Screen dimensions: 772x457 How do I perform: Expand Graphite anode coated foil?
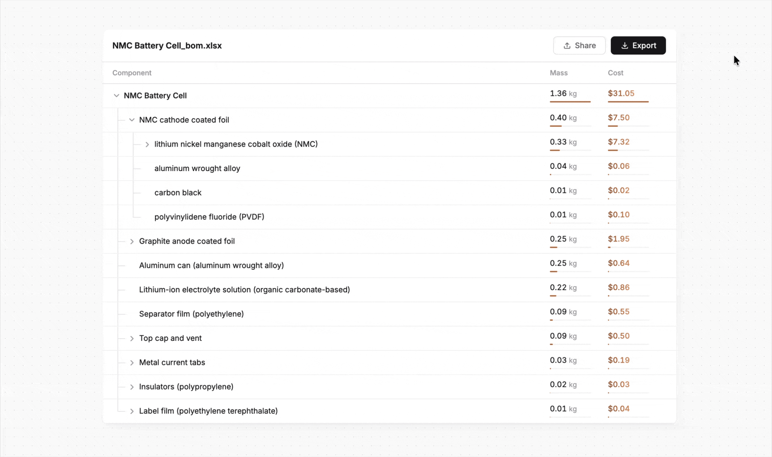pyautogui.click(x=132, y=241)
